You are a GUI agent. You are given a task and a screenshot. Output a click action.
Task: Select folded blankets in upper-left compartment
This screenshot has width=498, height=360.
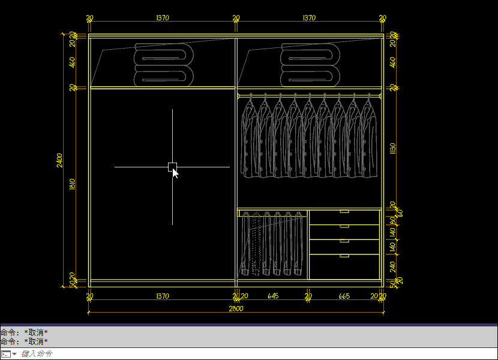point(163,65)
